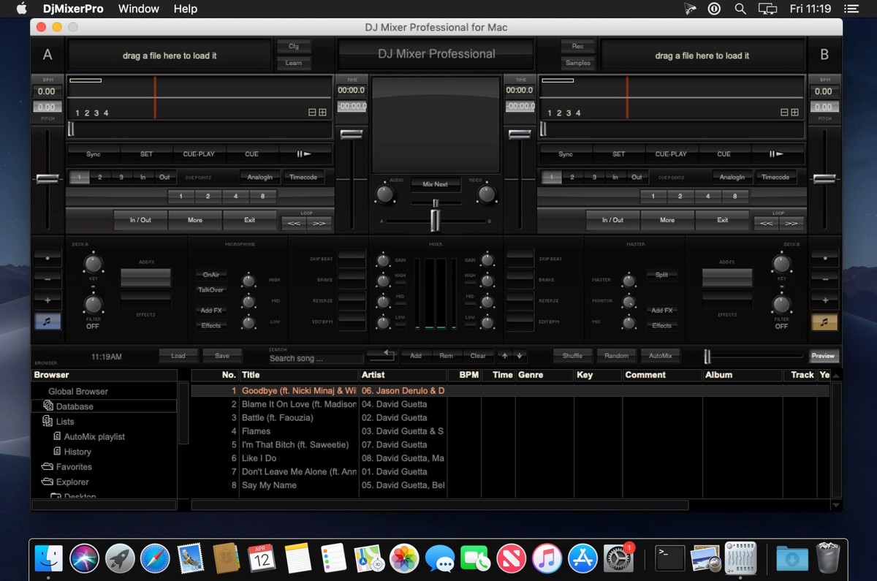877x581 pixels.
Task: Select AutoMix playlist in the browser
Action: [x=94, y=437]
